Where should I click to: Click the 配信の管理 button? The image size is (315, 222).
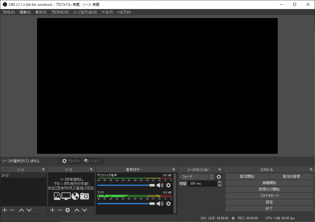tap(291, 176)
